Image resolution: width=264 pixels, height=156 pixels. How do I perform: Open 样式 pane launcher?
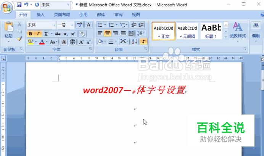click(245, 49)
